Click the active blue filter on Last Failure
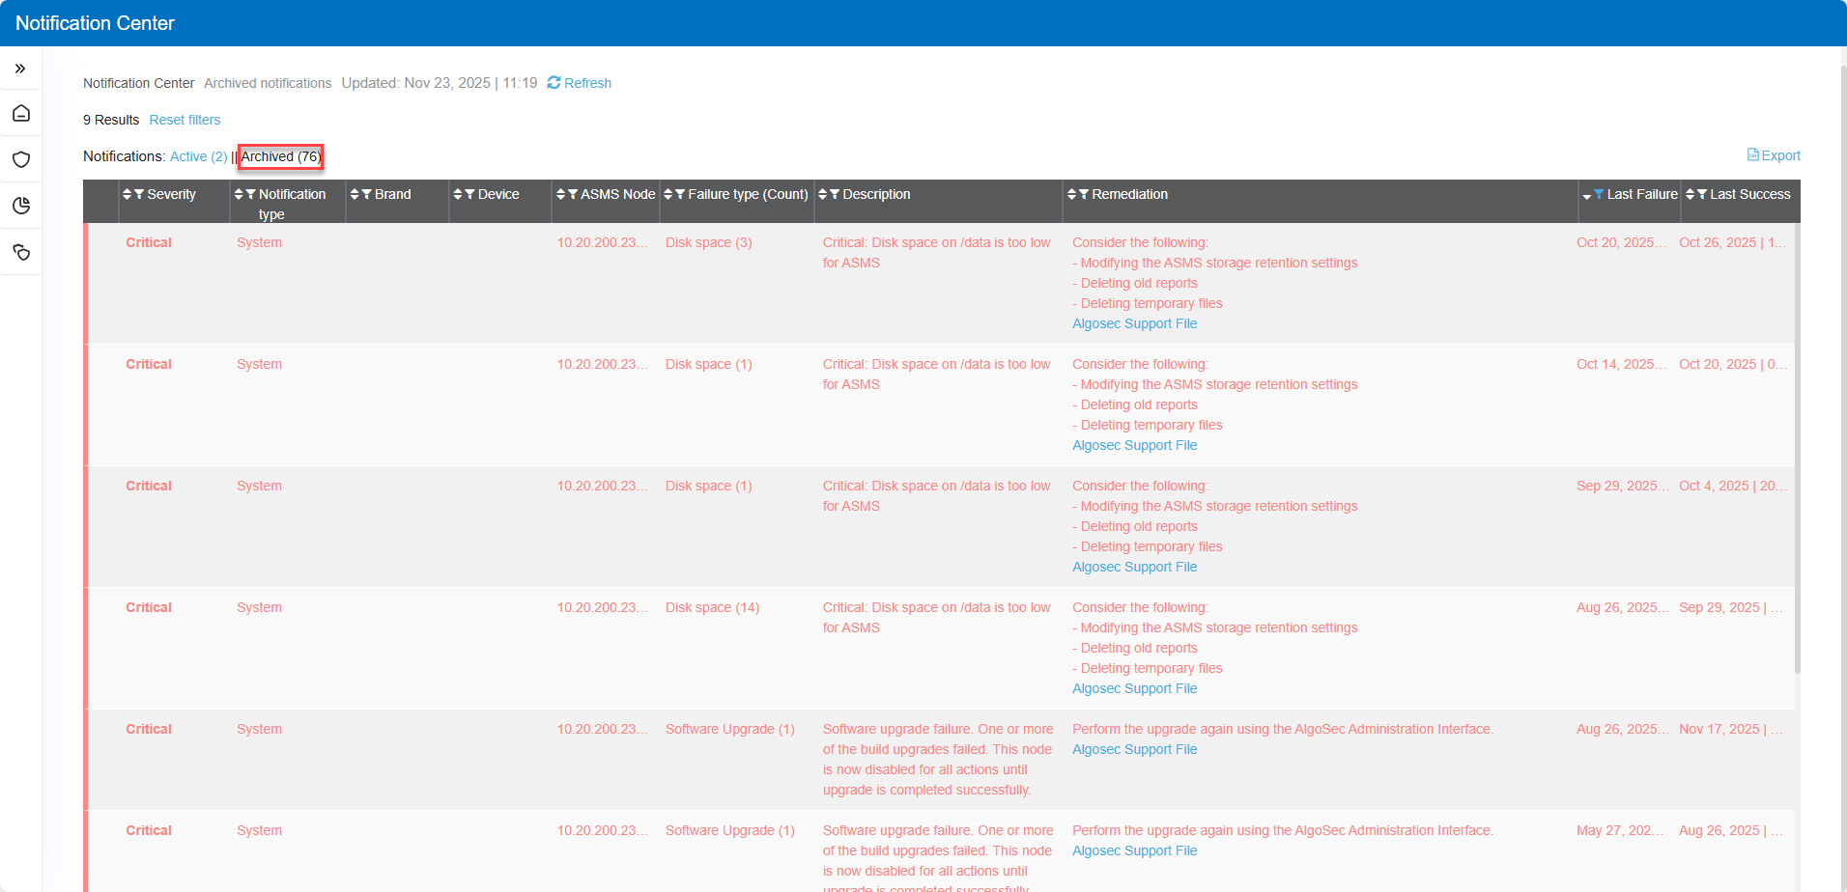 pos(1599,195)
